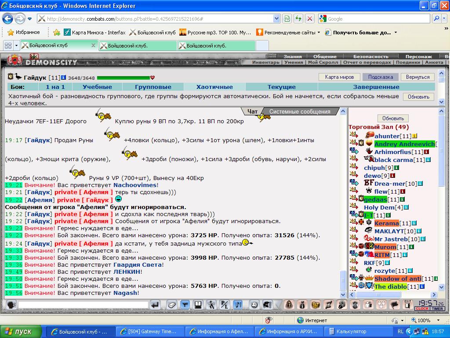
Task: Open zoom level 100% dropdown
Action: 438,320
